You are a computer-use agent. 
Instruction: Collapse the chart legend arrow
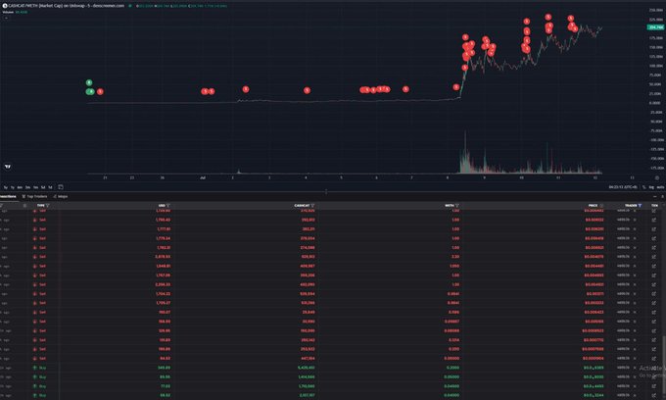[x=6, y=18]
